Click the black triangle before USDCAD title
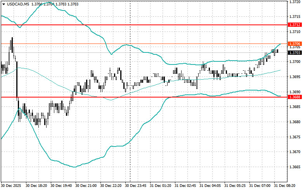 (3, 4)
